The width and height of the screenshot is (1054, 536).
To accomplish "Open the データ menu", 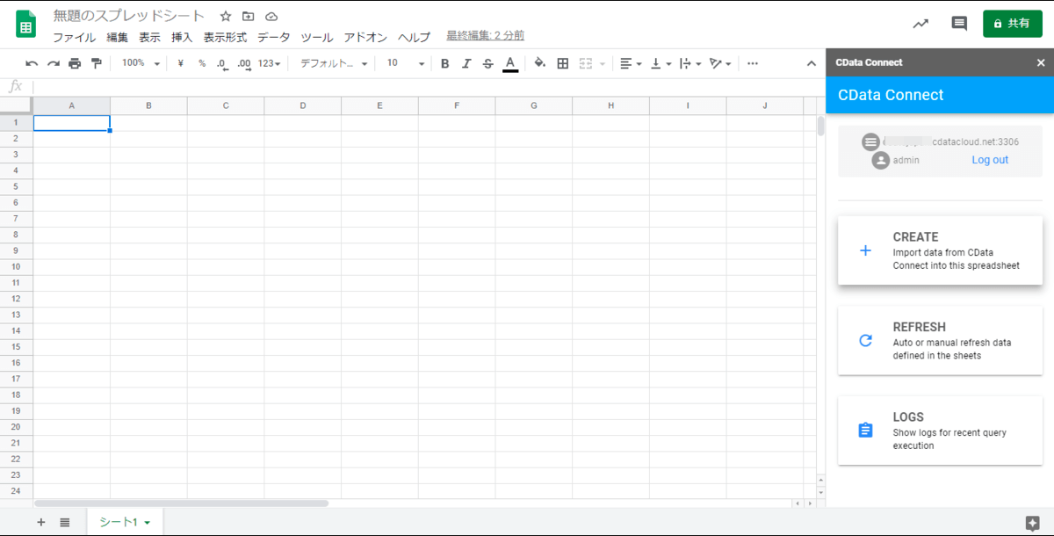I will (273, 38).
